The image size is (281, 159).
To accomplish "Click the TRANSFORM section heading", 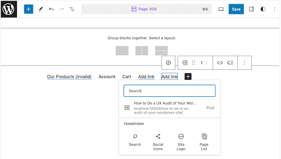I will (x=134, y=124).
